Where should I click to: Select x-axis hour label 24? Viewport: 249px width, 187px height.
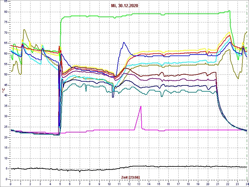(247, 184)
